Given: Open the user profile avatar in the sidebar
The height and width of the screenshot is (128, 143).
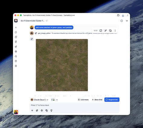Looking at the screenshot, I should point(16,112).
